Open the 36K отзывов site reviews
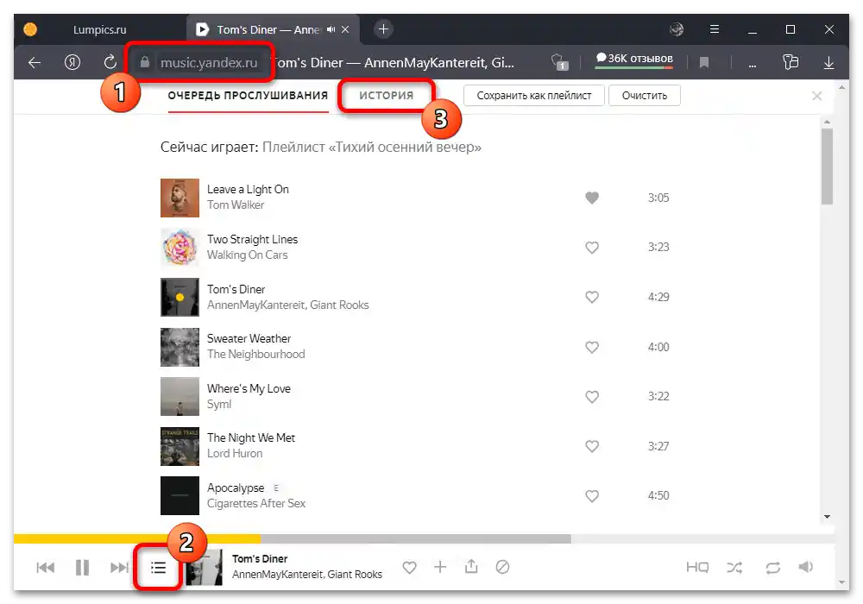 (x=634, y=59)
